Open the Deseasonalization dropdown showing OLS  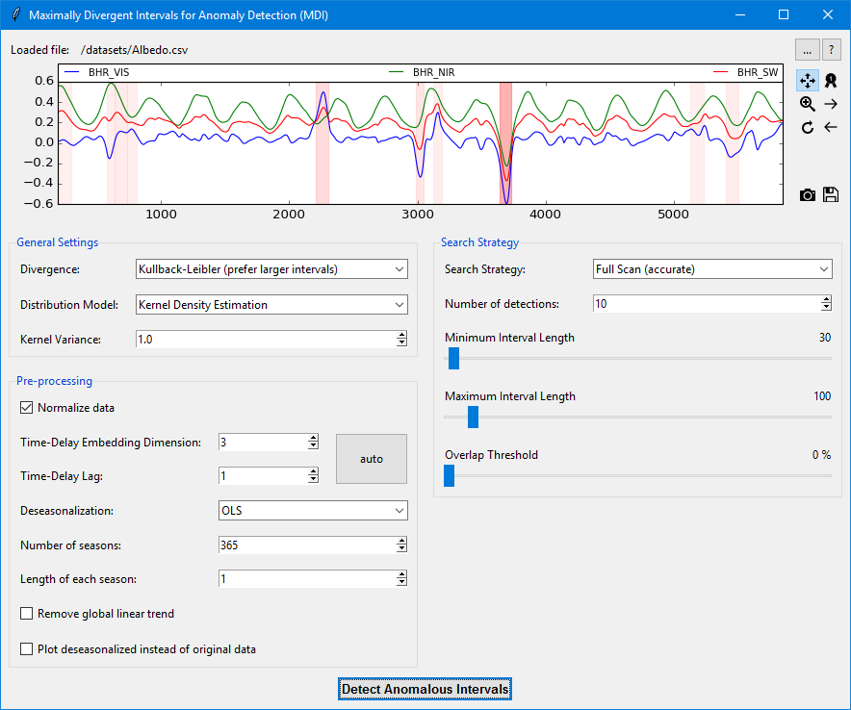(x=313, y=511)
